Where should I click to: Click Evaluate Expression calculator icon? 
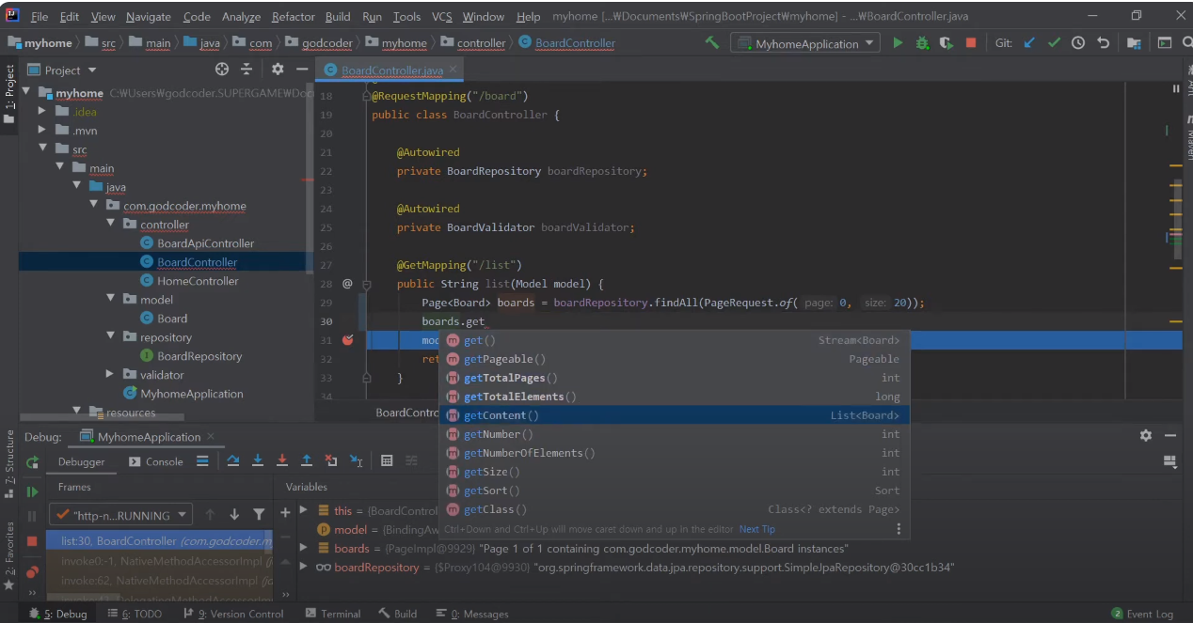pyautogui.click(x=387, y=460)
